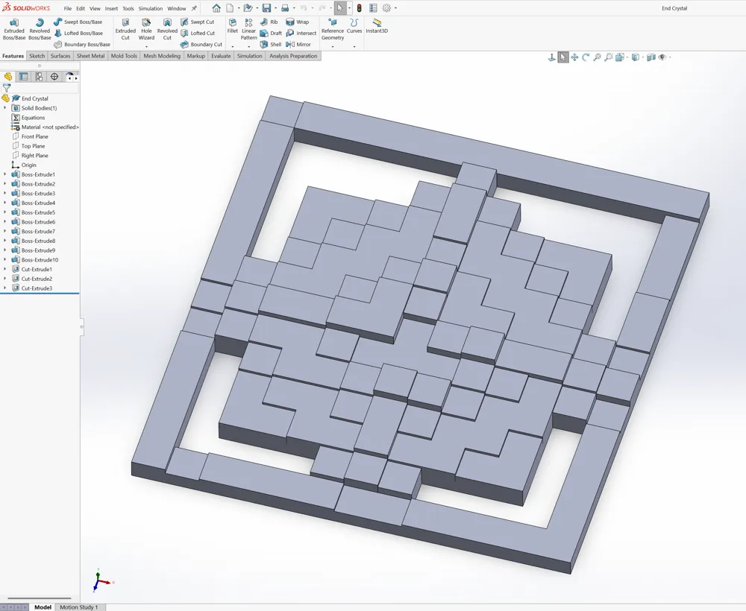This screenshot has width=746, height=611.
Task: Open the Hole Wizard tool
Action: tap(146, 29)
